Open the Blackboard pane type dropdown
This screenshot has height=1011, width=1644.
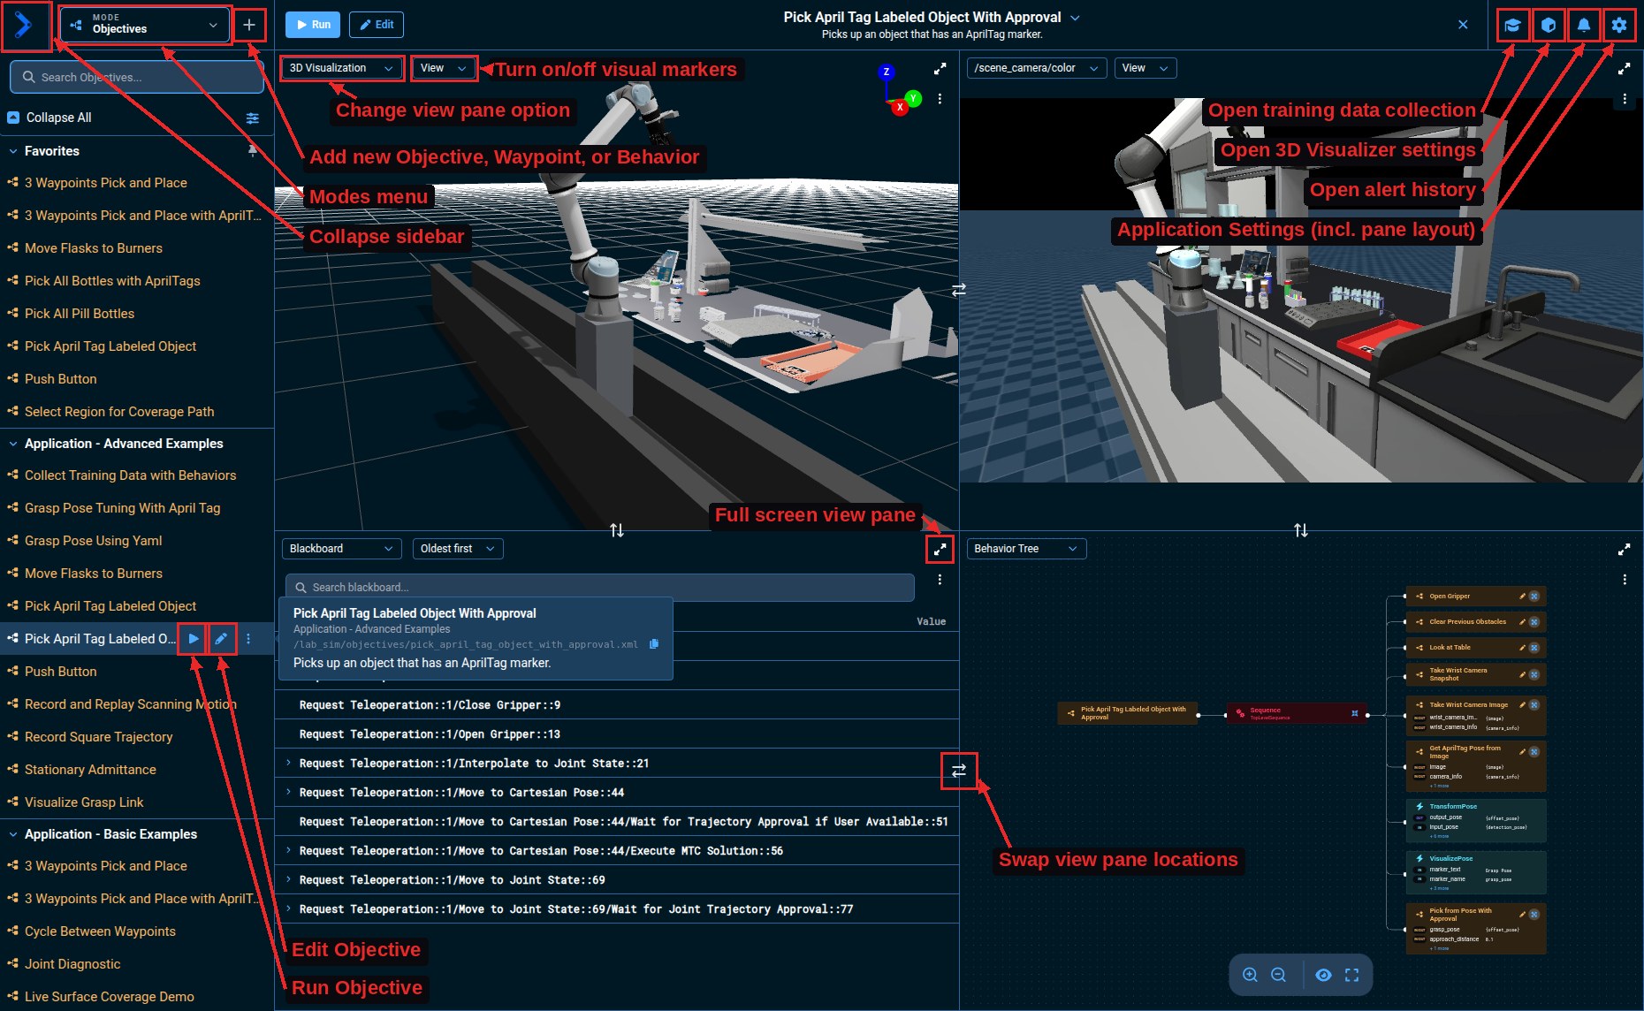(x=341, y=549)
